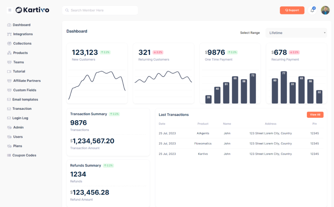
Task: Open the notifications bell
Action: [312, 10]
